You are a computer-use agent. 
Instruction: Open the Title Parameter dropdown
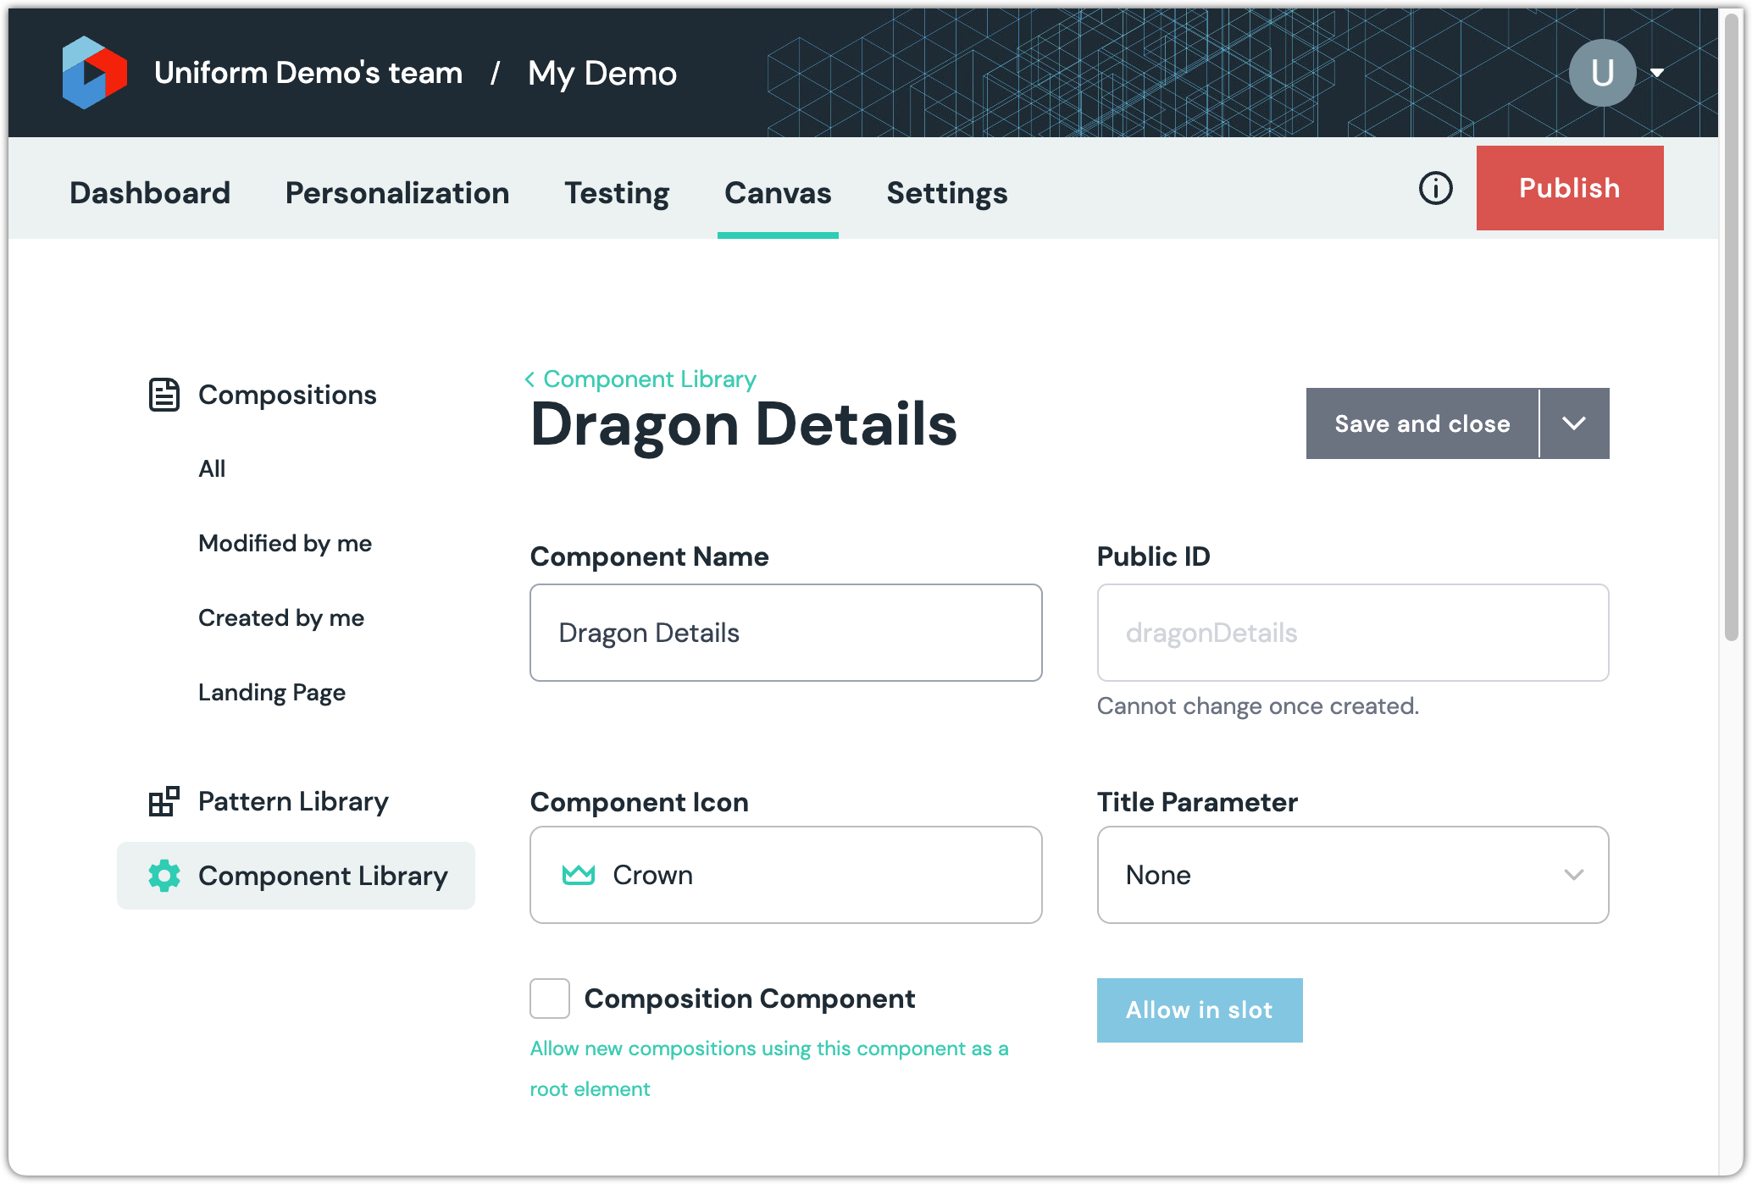[1352, 875]
